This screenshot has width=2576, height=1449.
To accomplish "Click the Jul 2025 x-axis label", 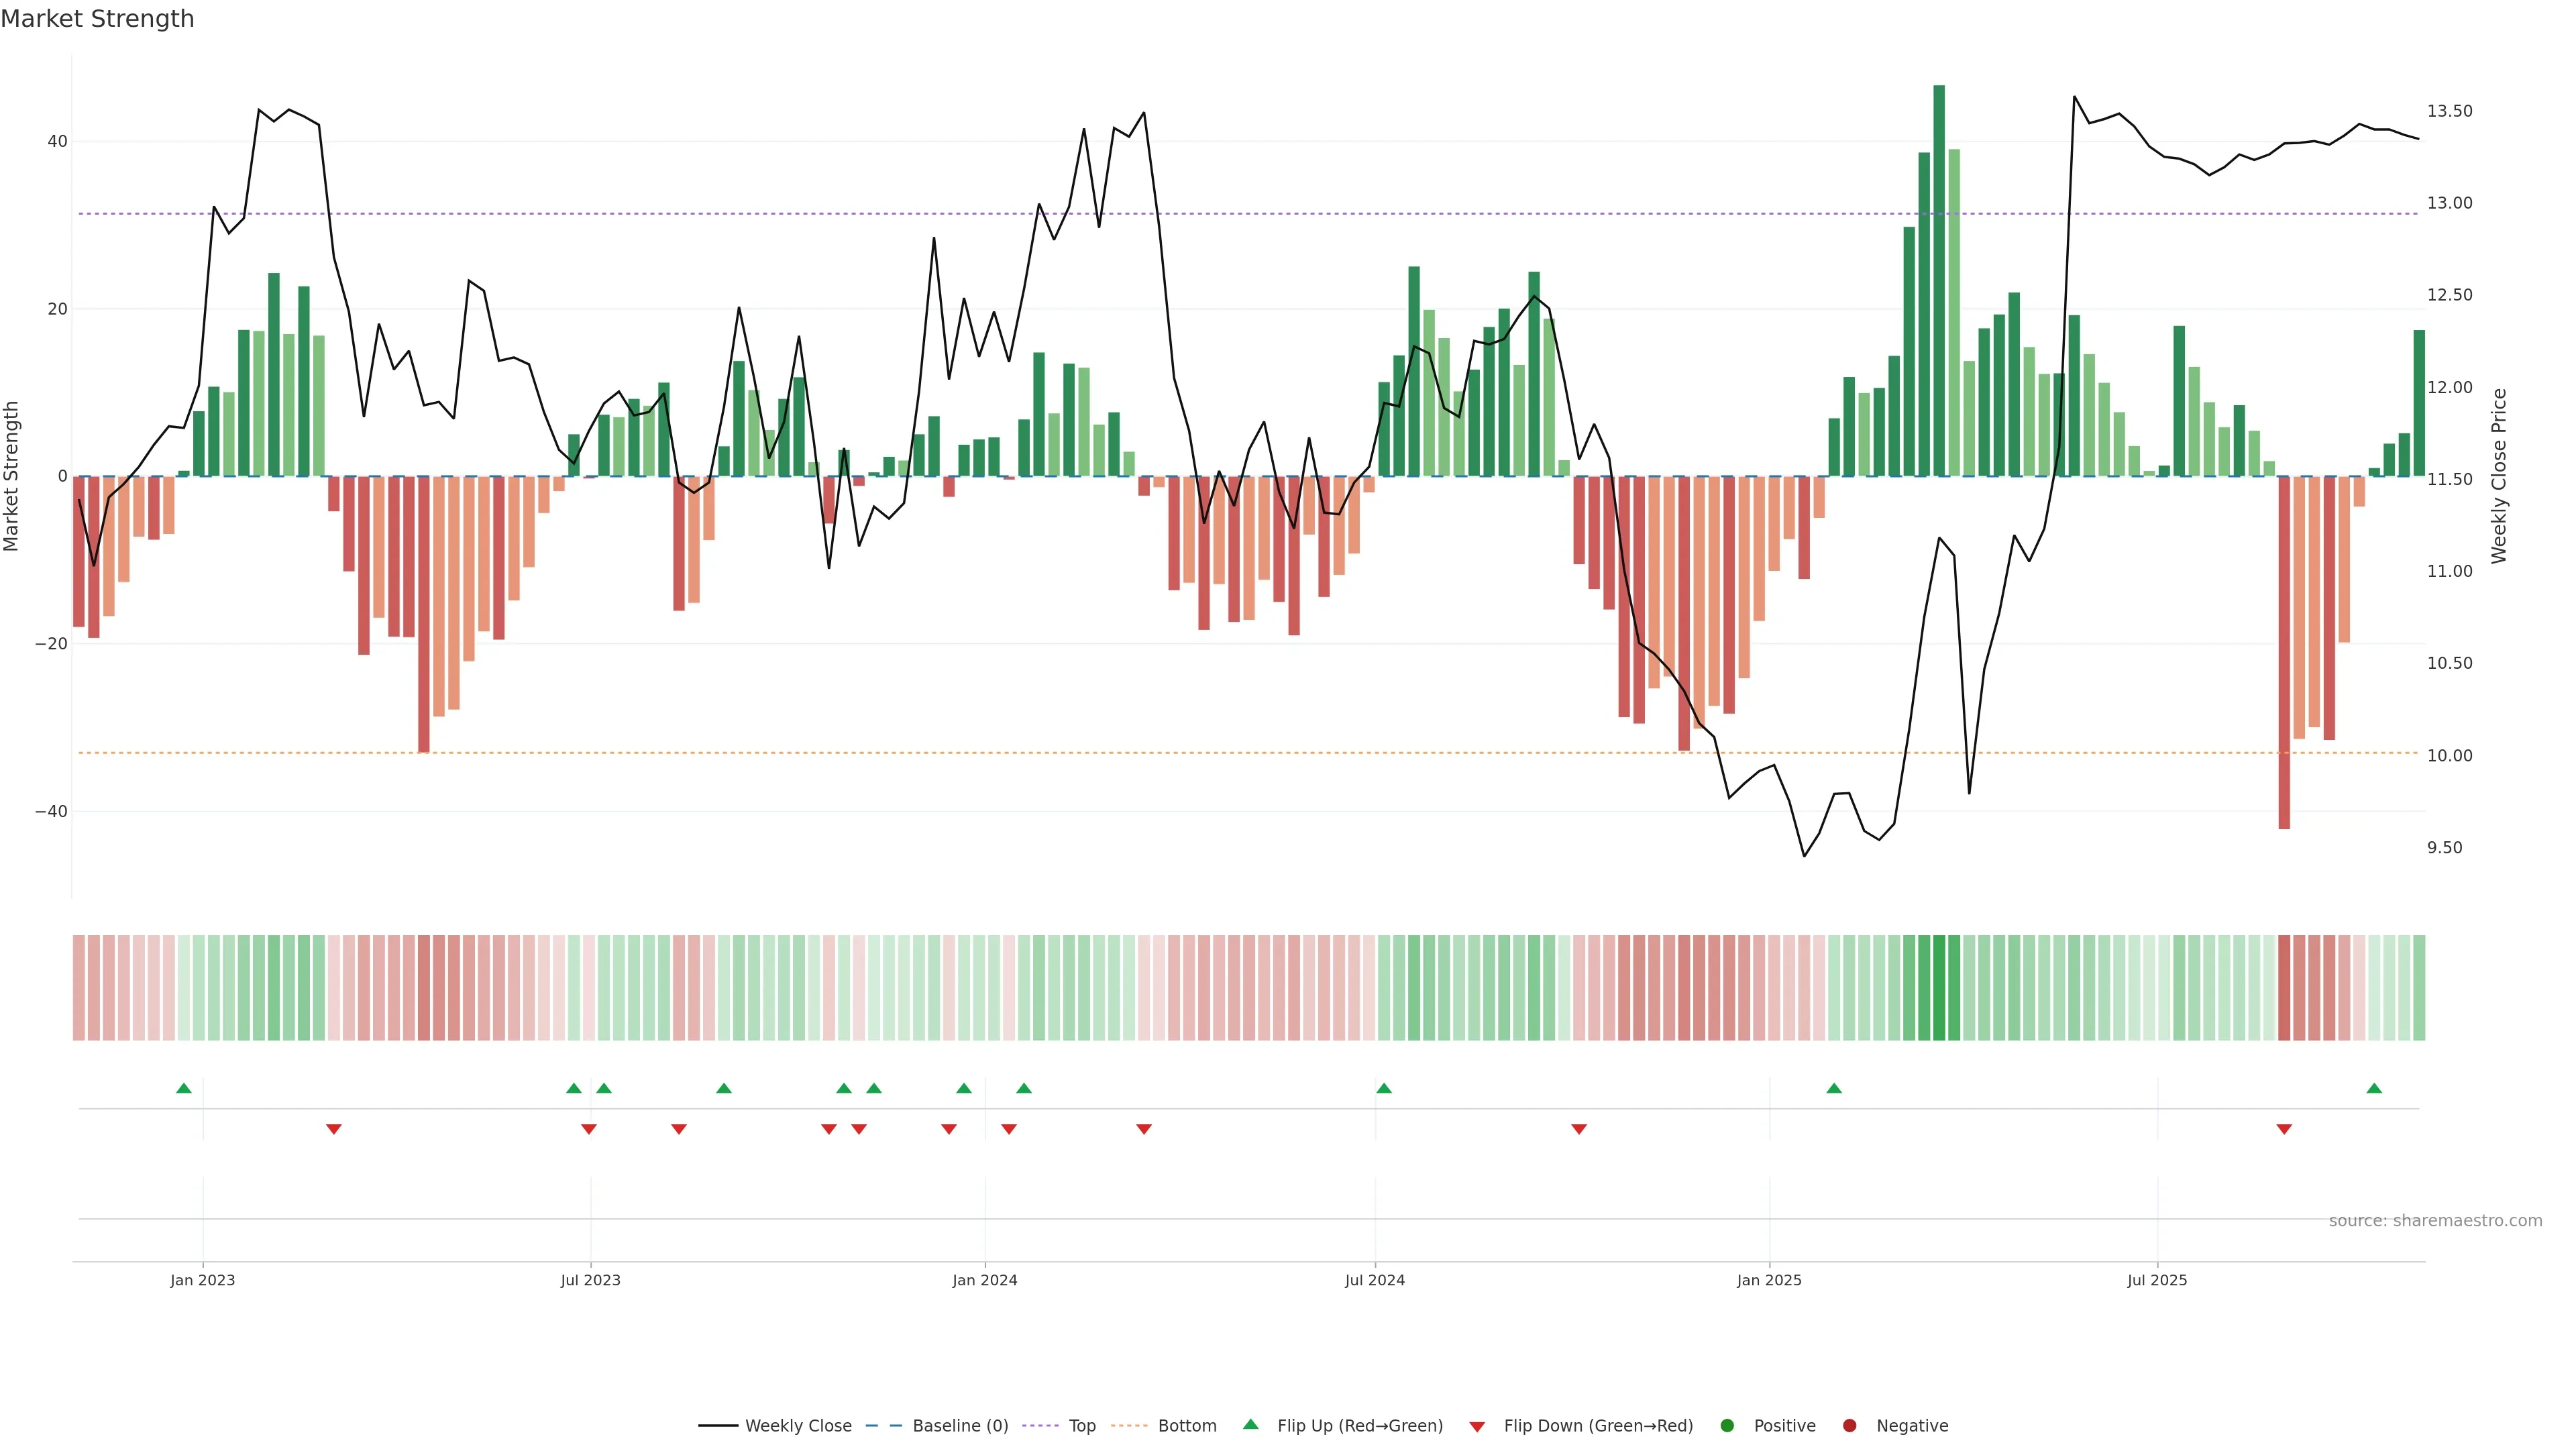I will tap(2157, 1280).
